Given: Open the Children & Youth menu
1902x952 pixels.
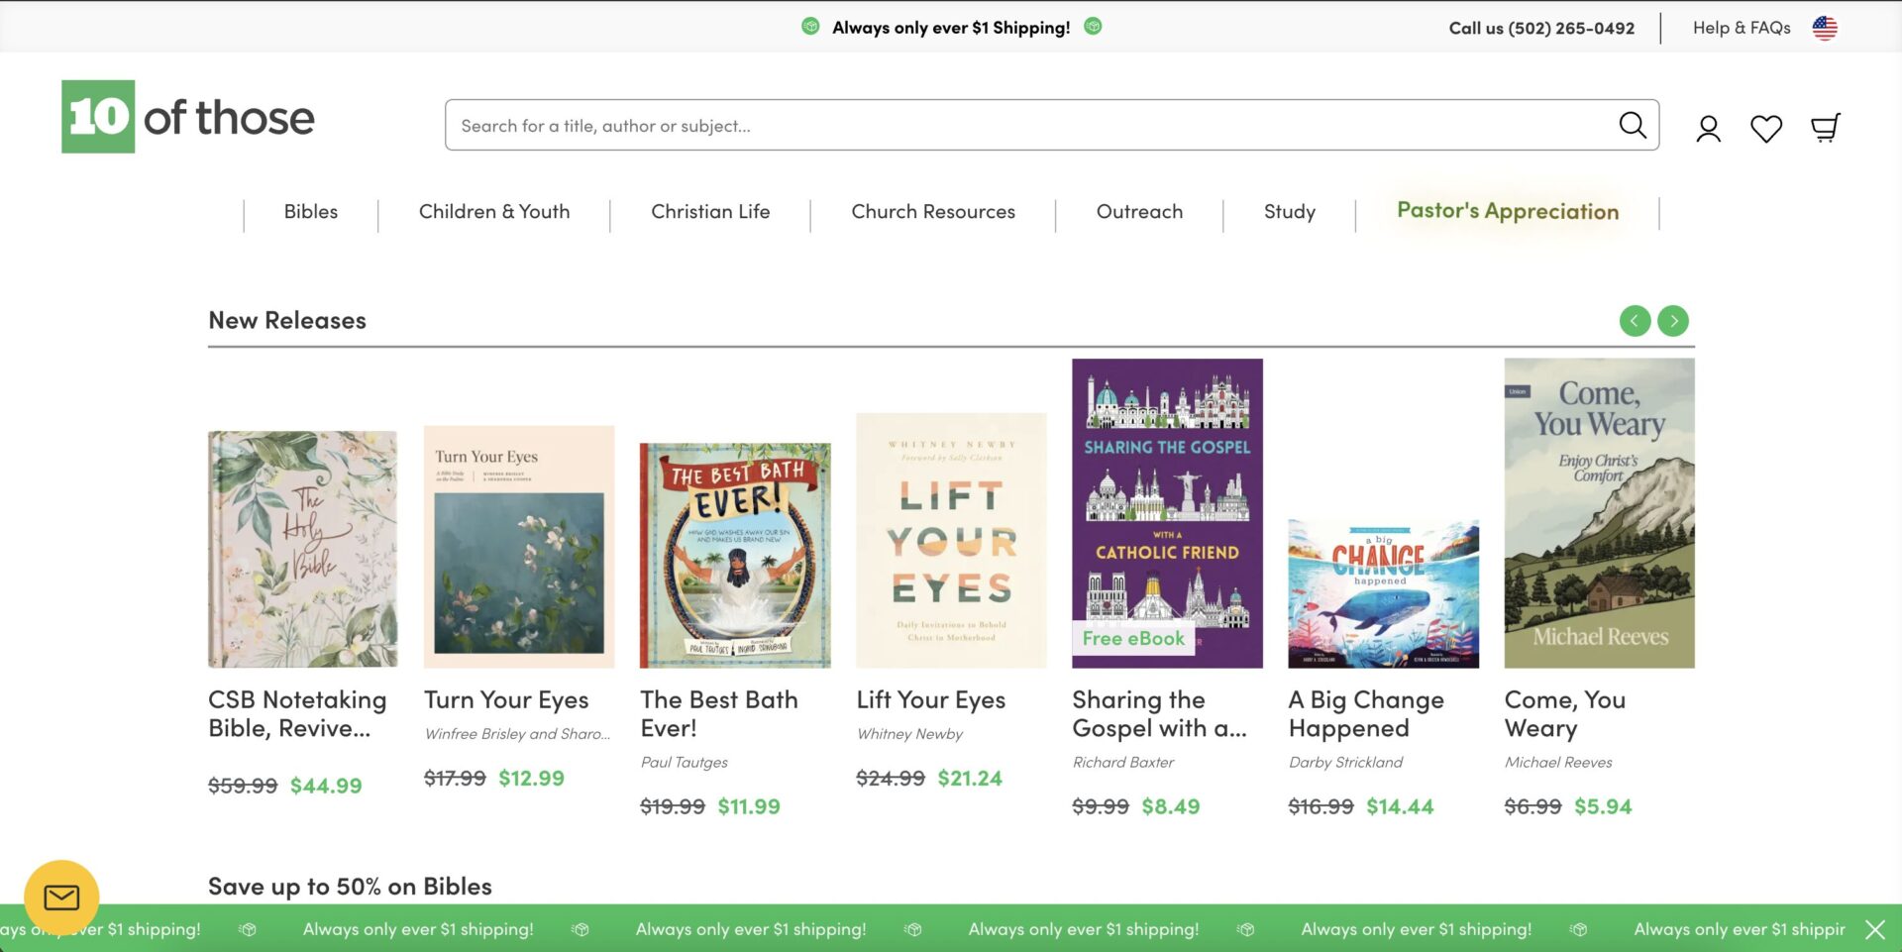Looking at the screenshot, I should click(493, 212).
